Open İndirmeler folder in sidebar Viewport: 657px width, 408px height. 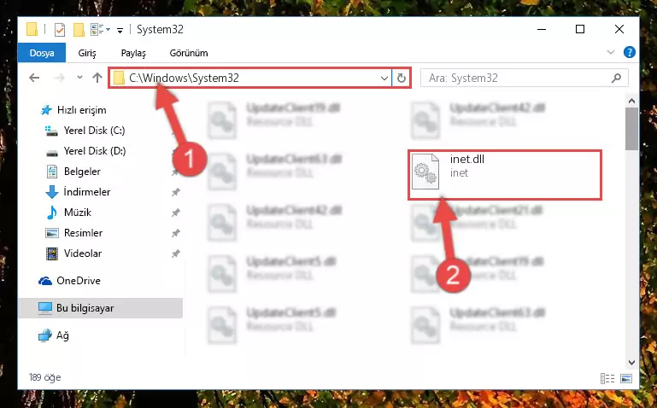pos(87,192)
